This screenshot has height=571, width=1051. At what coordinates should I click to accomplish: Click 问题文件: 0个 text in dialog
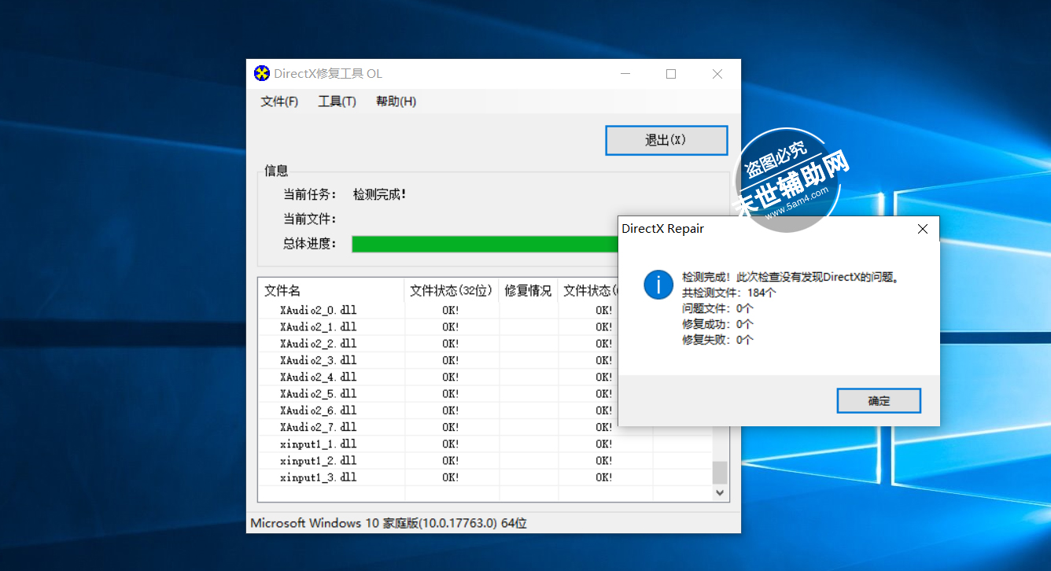click(x=717, y=308)
